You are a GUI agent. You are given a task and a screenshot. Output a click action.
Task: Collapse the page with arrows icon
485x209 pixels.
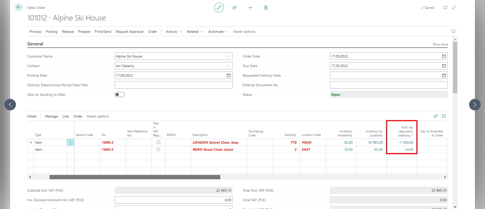coord(454,8)
